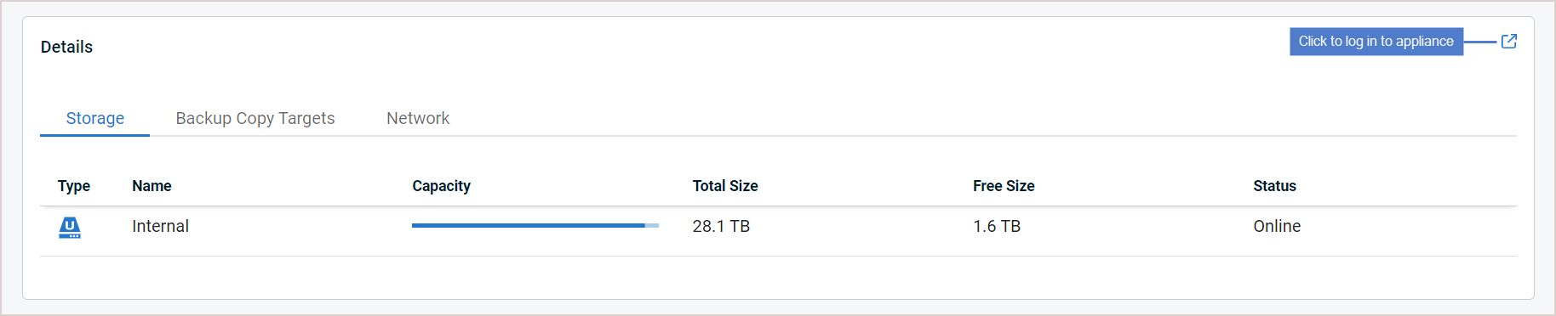Click the Type column header
This screenshot has width=1556, height=316.
pyautogui.click(x=74, y=186)
